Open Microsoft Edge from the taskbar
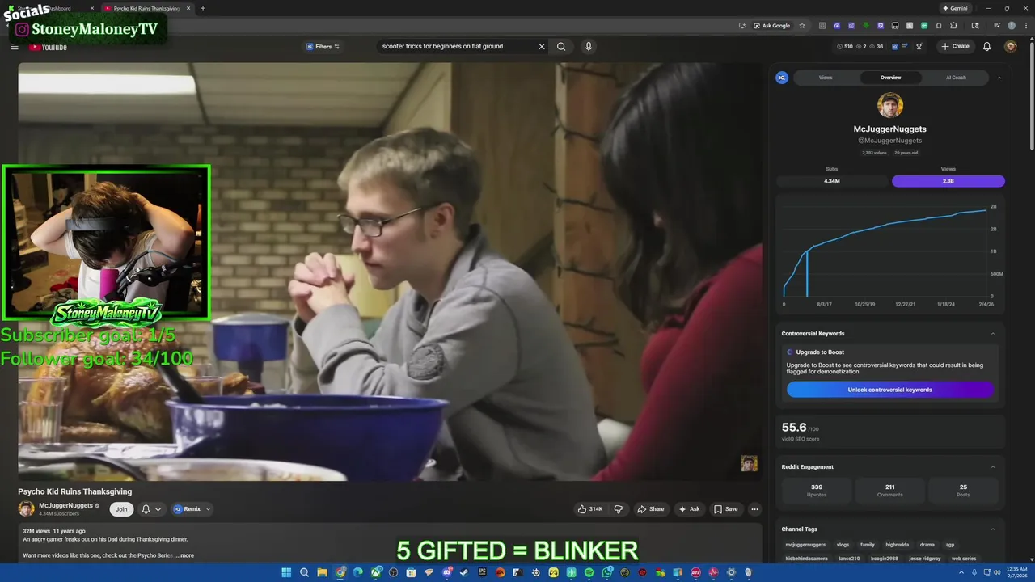 pyautogui.click(x=357, y=572)
